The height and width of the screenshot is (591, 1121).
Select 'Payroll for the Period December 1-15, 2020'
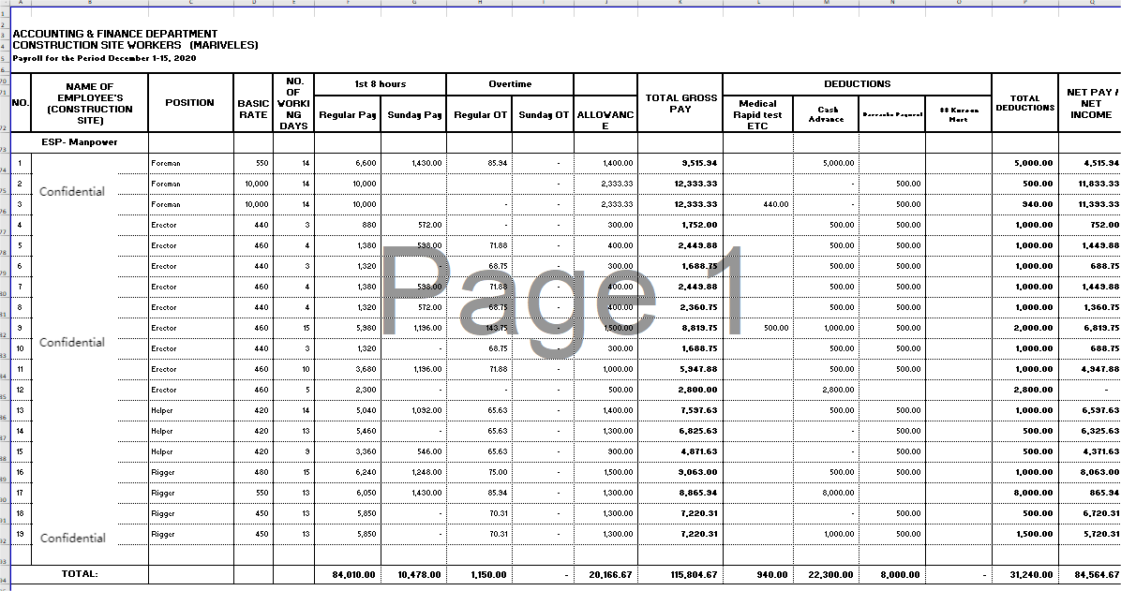[104, 58]
